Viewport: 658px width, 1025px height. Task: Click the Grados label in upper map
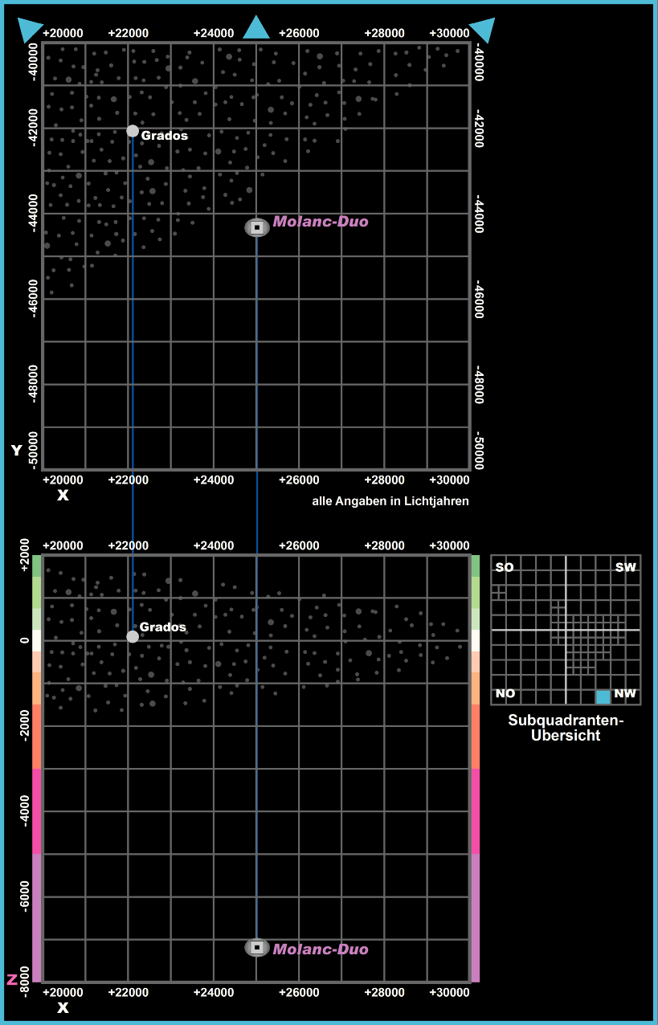[x=165, y=136]
